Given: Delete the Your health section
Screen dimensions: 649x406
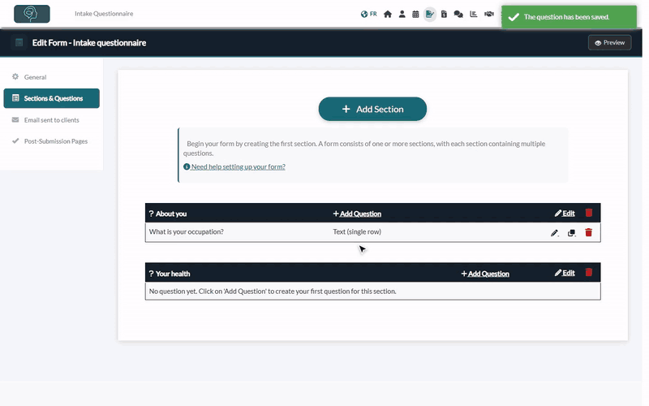Looking at the screenshot, I should [x=589, y=273].
